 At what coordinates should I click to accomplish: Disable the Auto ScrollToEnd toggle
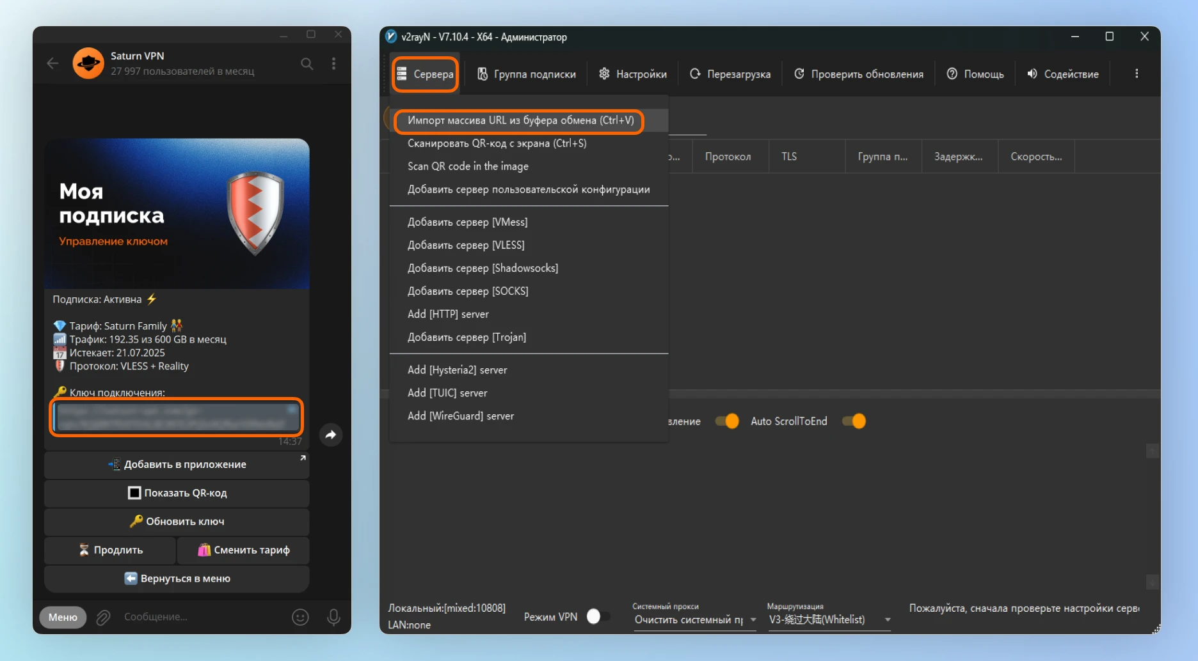(x=854, y=421)
